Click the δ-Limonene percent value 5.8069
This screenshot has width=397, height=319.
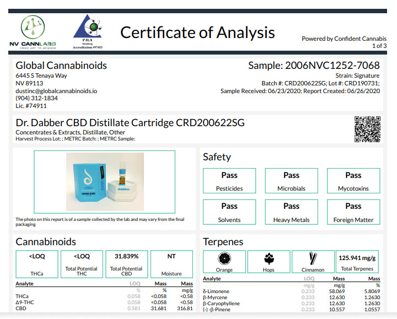372,291
